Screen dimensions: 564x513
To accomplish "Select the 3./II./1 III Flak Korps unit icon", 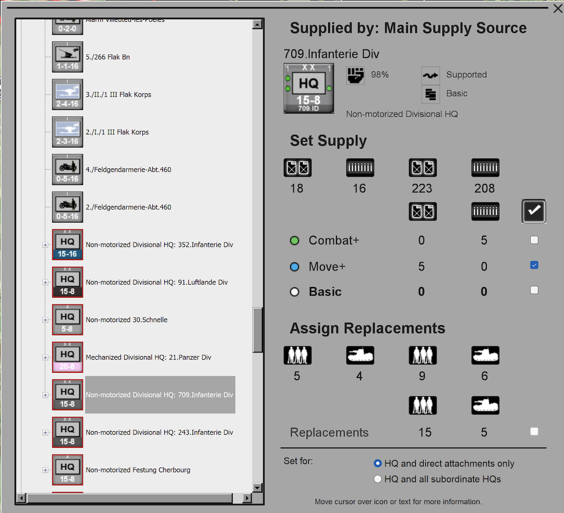I will point(67,94).
